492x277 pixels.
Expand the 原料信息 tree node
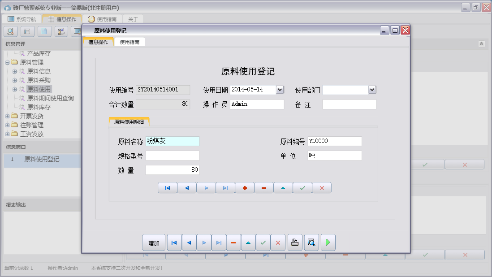15,71
